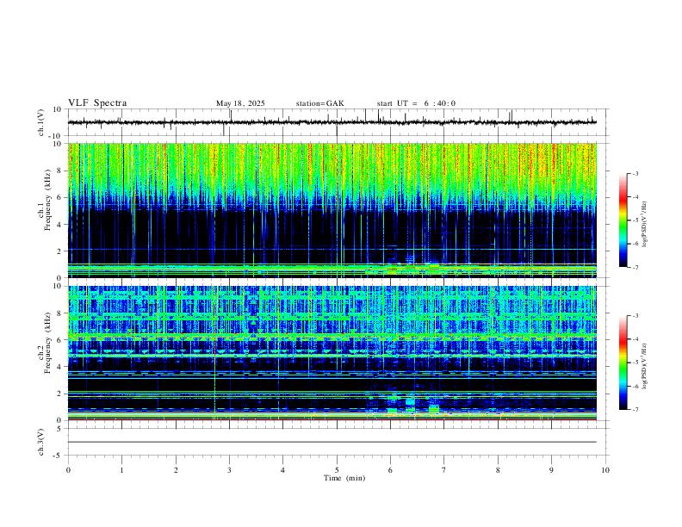Select the date "May 18, 2025"
The height and width of the screenshot is (527, 682).
240,103
